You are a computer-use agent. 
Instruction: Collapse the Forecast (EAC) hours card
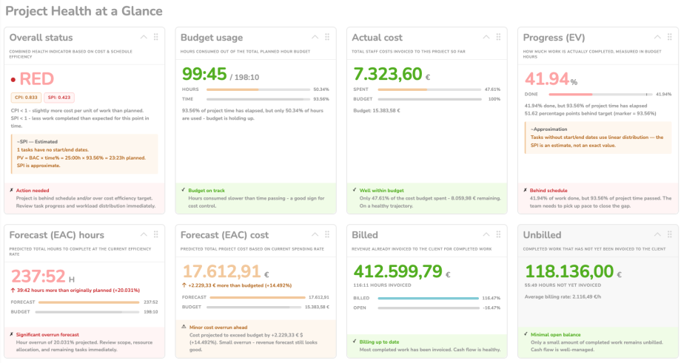point(144,234)
